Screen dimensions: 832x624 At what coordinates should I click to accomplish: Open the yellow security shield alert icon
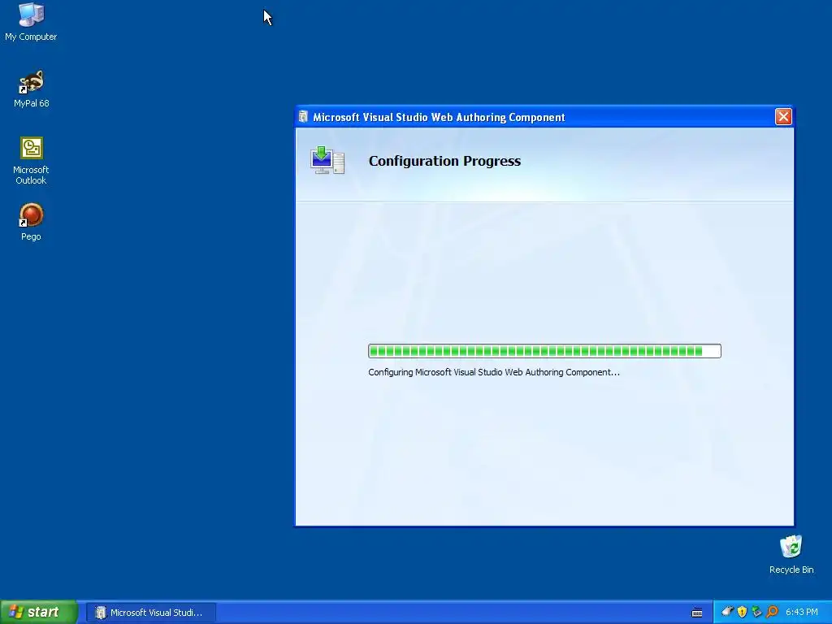point(742,612)
